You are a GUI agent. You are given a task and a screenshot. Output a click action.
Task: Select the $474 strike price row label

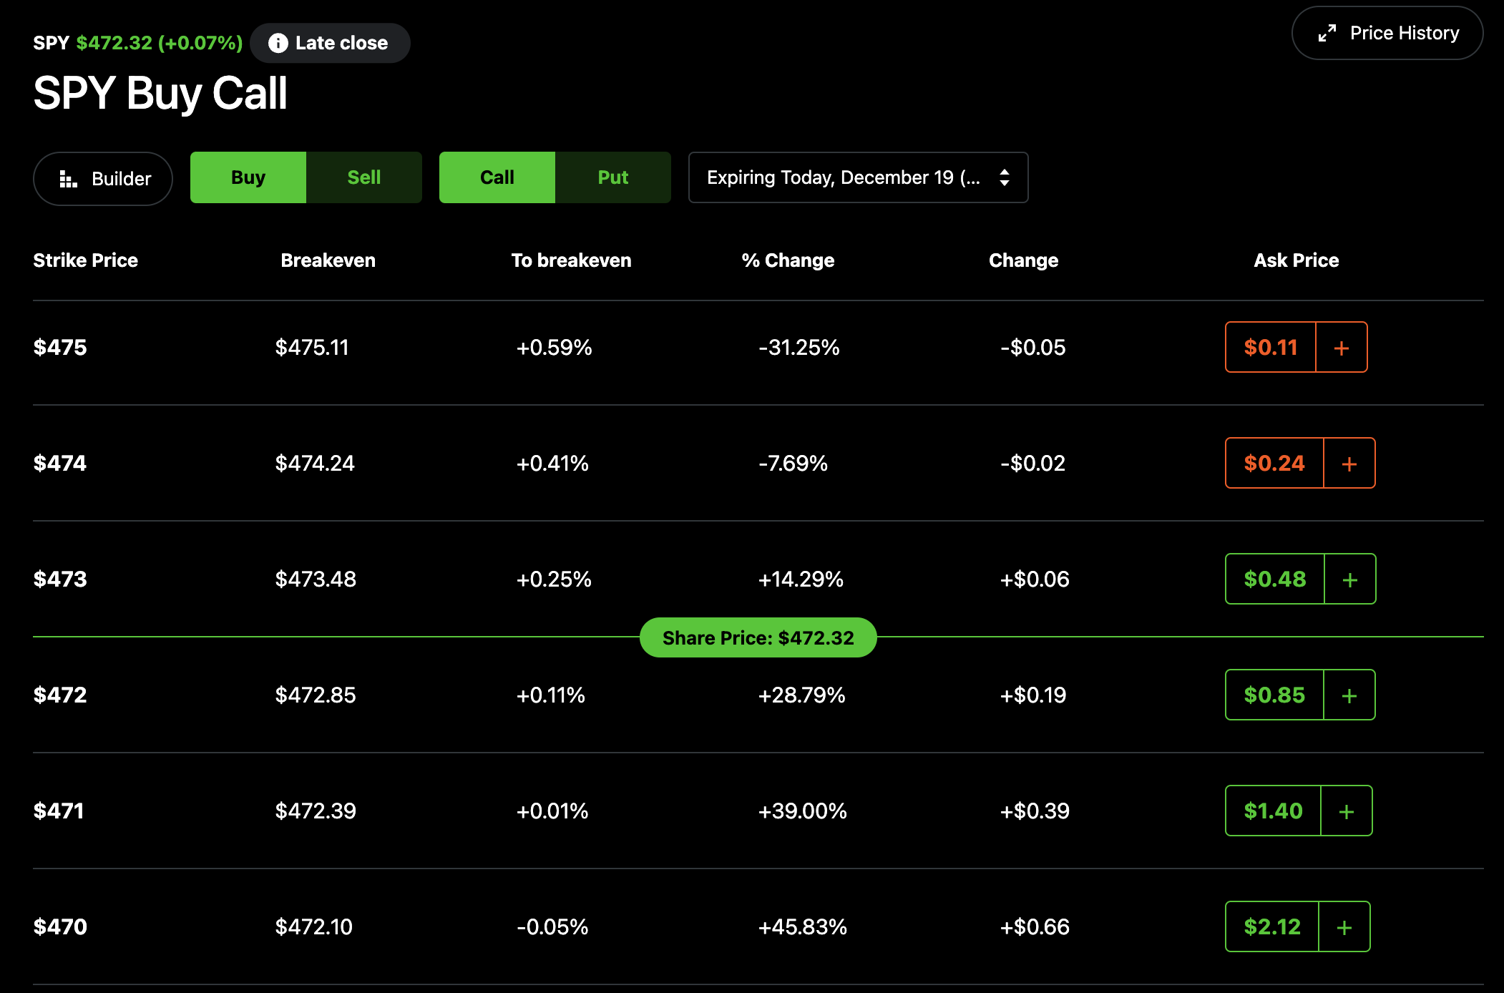60,464
